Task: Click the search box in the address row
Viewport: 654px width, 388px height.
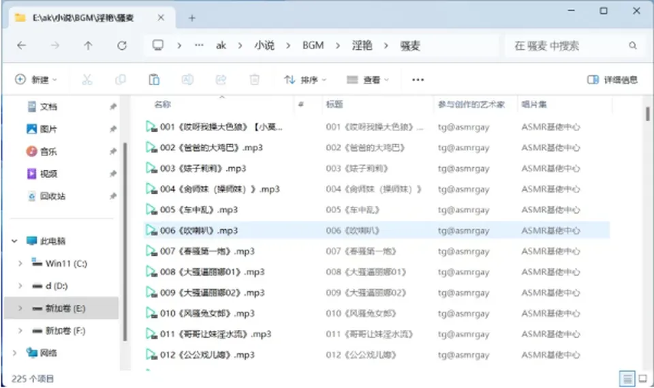Action: click(576, 46)
